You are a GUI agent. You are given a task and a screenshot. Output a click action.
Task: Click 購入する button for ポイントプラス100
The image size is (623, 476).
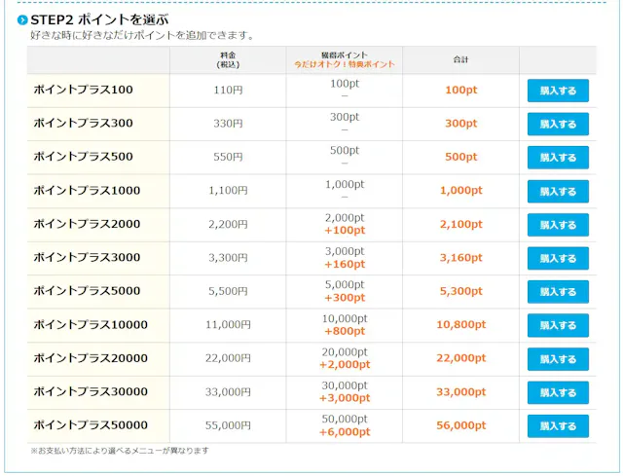click(x=558, y=91)
